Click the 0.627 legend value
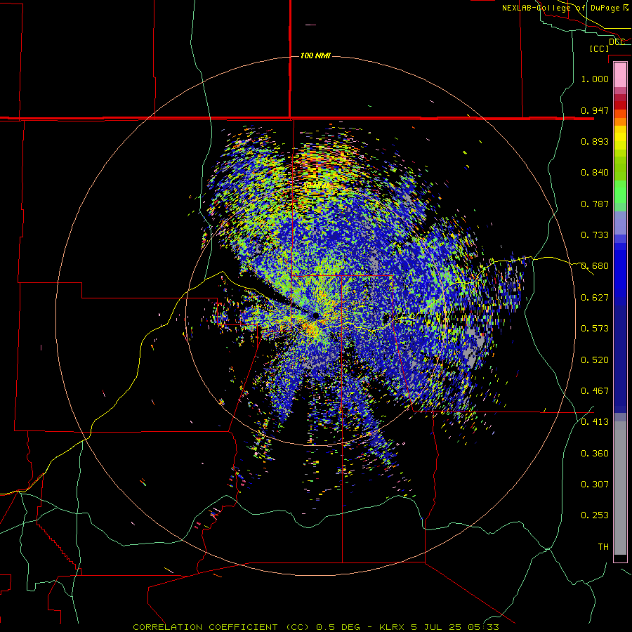 point(595,298)
